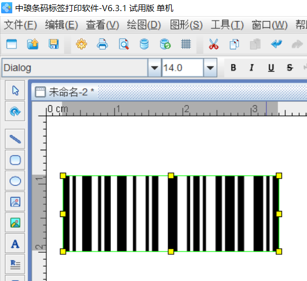Click the left-middle yellow resize handle
The image size is (307, 281).
[63, 214]
